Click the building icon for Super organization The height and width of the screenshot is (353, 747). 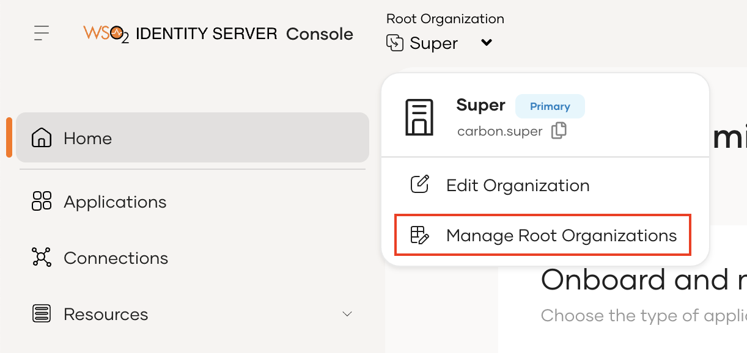pos(420,117)
